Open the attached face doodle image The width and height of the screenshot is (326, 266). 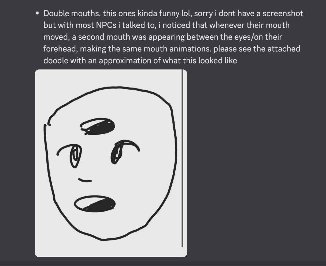(111, 163)
